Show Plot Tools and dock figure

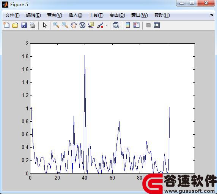157,25
